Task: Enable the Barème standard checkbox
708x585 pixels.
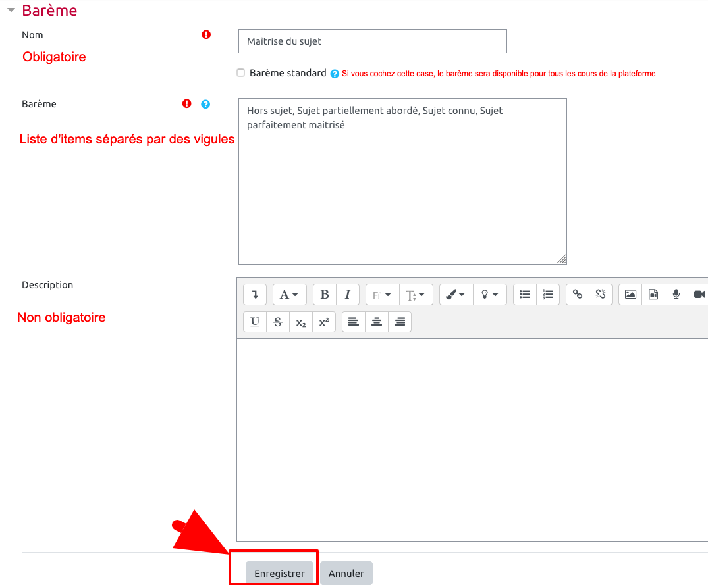Action: click(x=241, y=73)
